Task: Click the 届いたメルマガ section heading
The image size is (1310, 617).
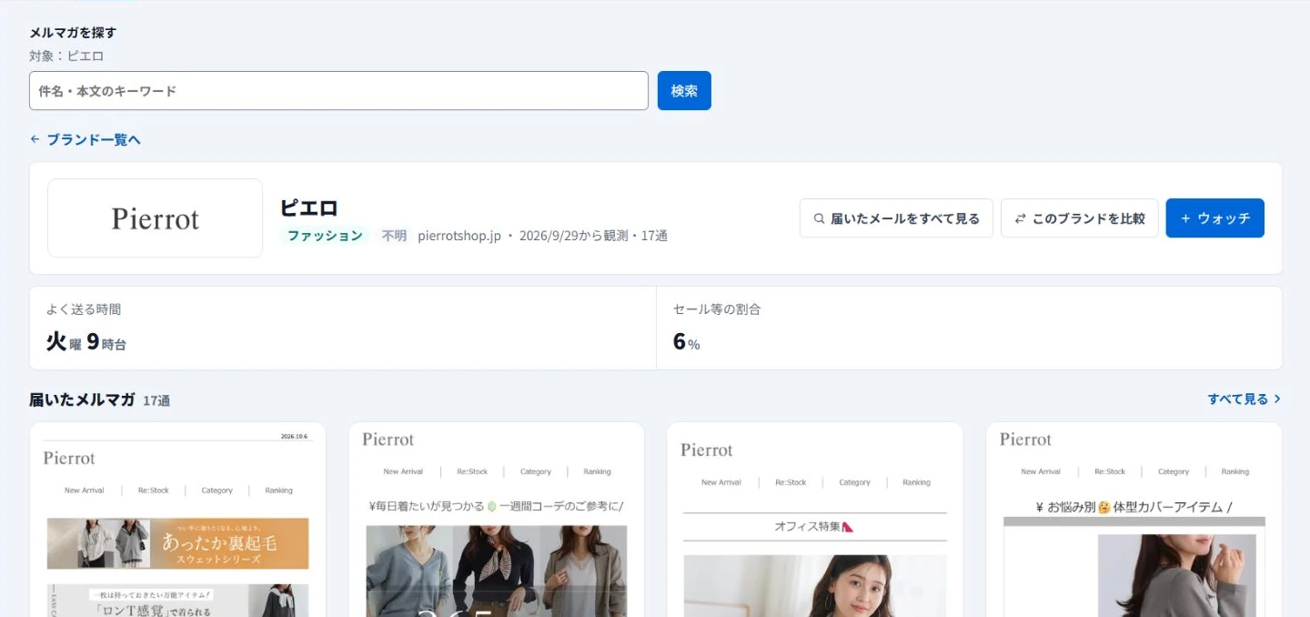Action: (x=82, y=400)
